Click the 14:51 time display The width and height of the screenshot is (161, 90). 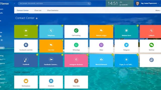113,3
